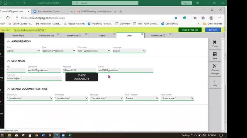Show hidden system tray icons chevron
The width and height of the screenshot is (247, 138).
pos(196,135)
